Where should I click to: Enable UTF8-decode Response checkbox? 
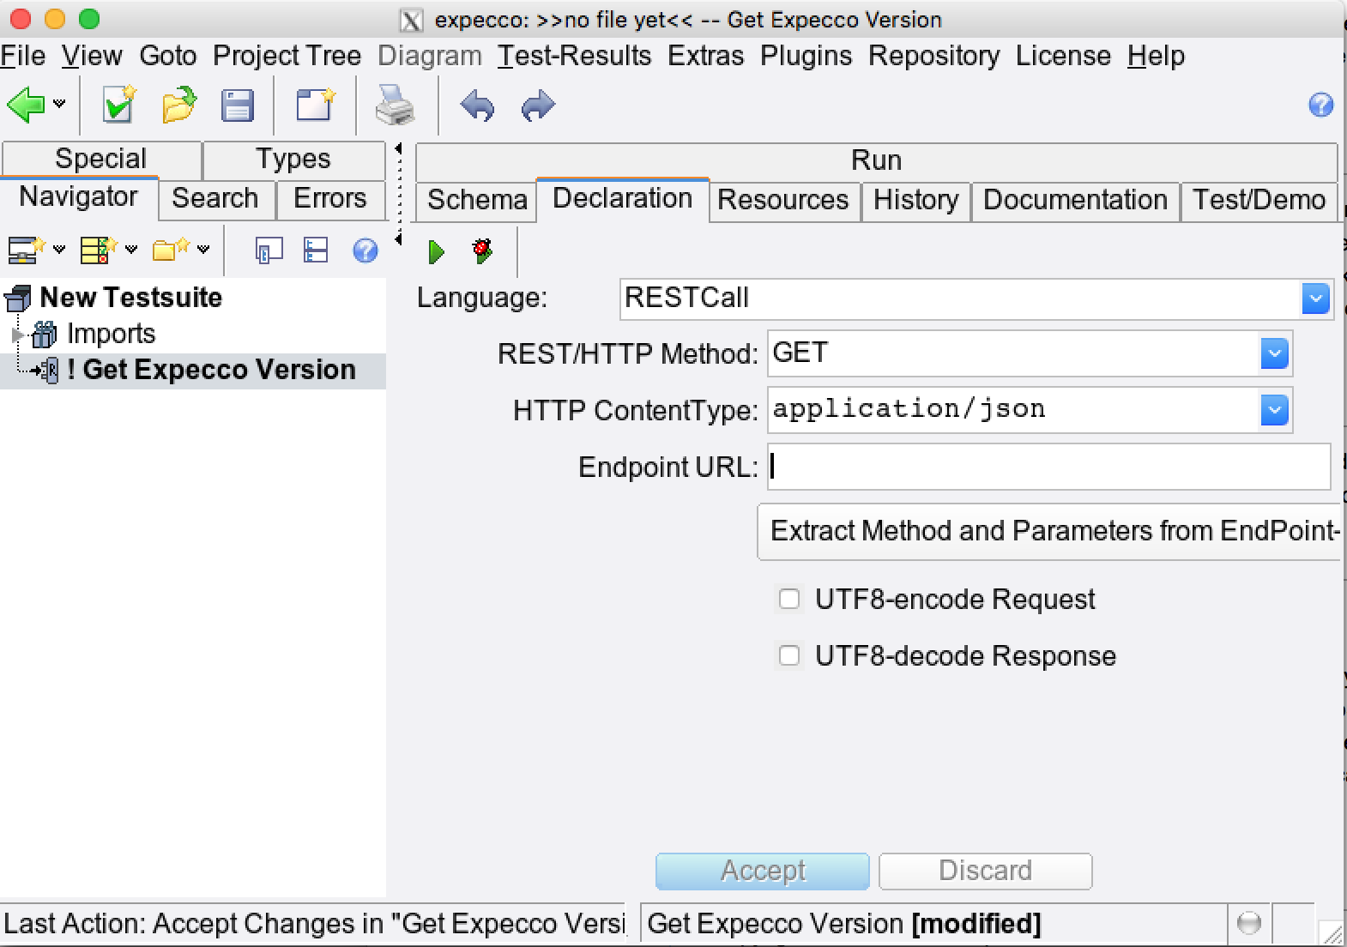pyautogui.click(x=788, y=656)
